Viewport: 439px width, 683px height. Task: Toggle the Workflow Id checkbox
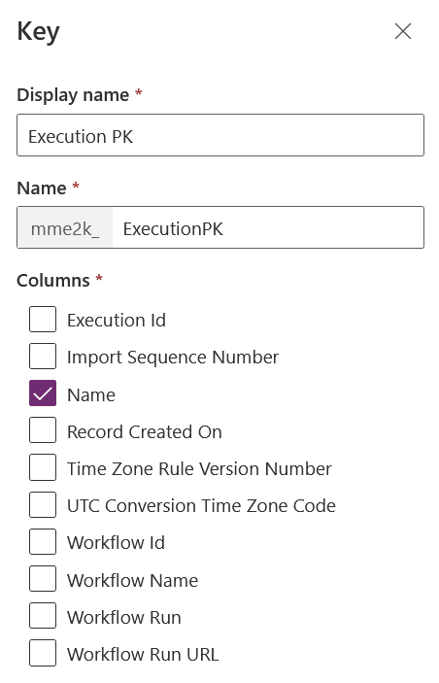click(43, 542)
